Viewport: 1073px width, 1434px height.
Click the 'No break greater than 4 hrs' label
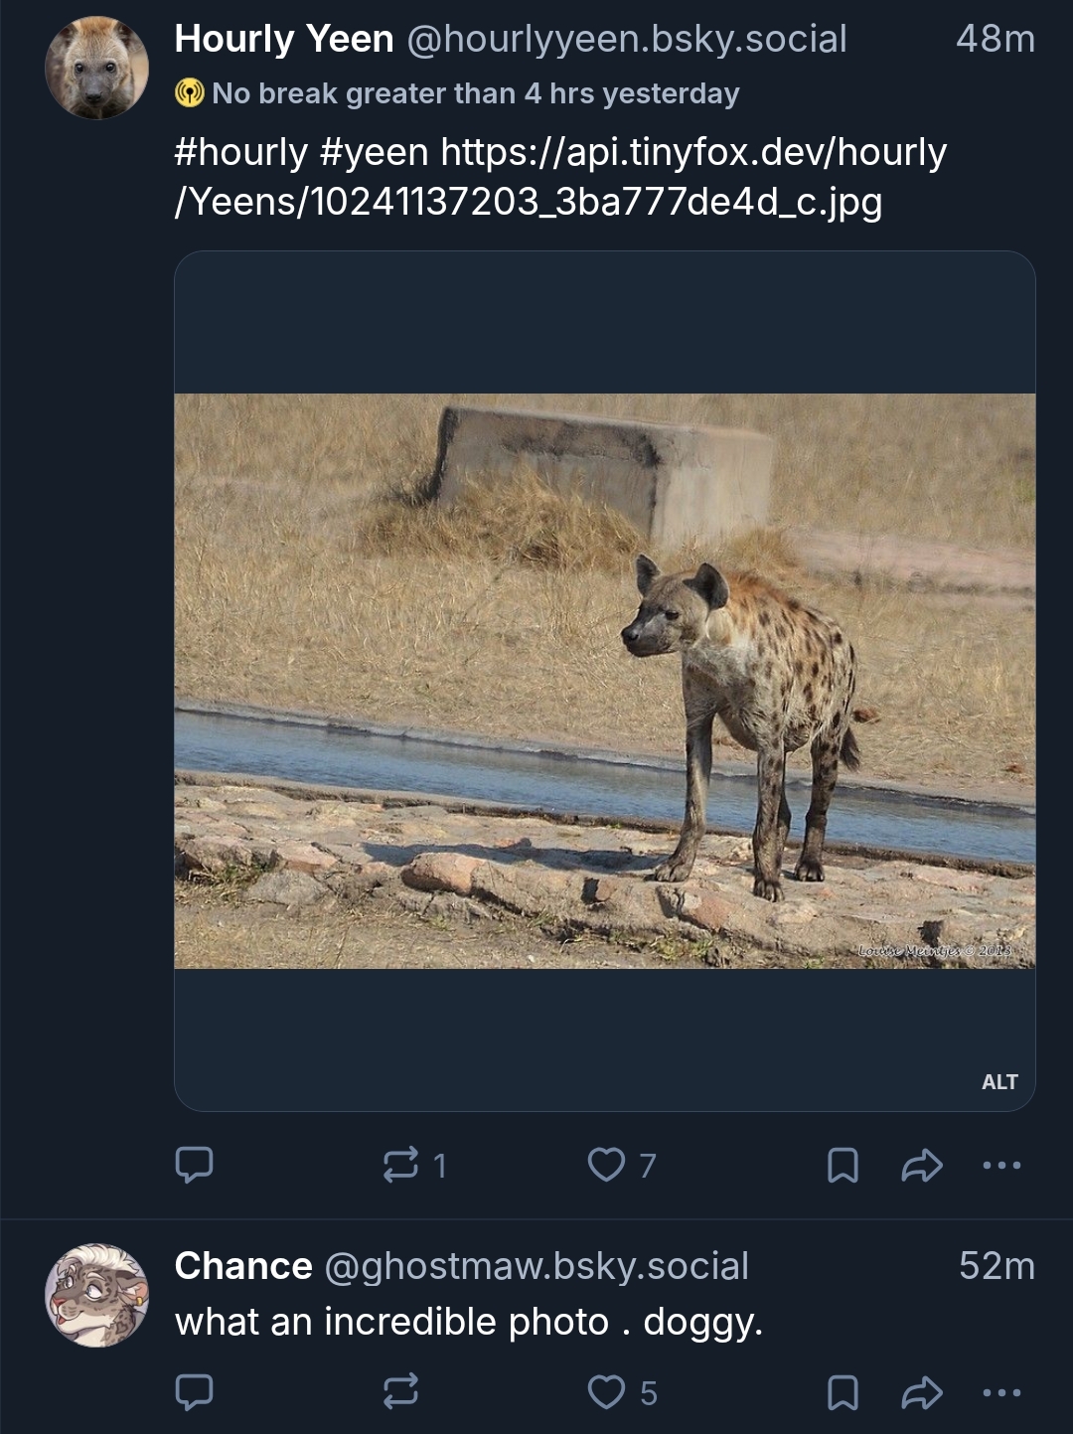pos(475,94)
